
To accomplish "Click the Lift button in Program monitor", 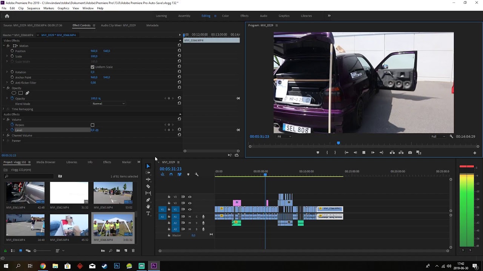I will pyautogui.click(x=392, y=152).
